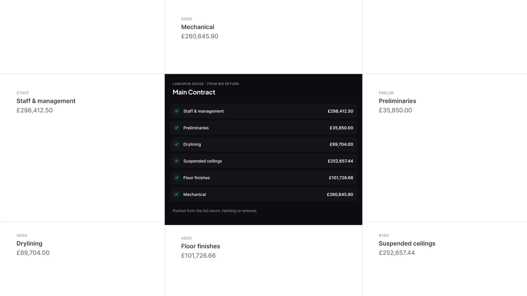Toggle the Staff & management check mark
Viewport: 527px width, 296px height.
(177, 111)
